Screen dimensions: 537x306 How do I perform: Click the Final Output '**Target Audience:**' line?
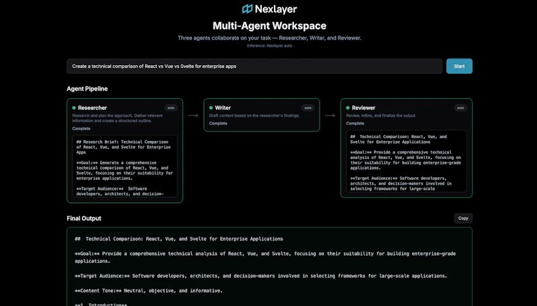tap(261, 276)
